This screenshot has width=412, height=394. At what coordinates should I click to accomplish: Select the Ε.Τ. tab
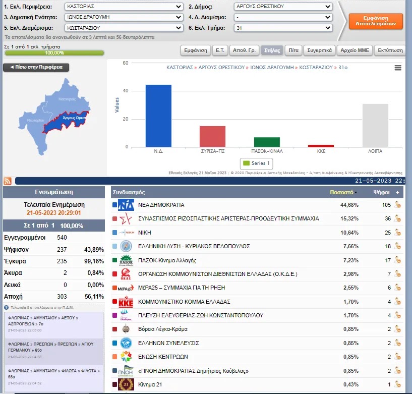coord(220,50)
